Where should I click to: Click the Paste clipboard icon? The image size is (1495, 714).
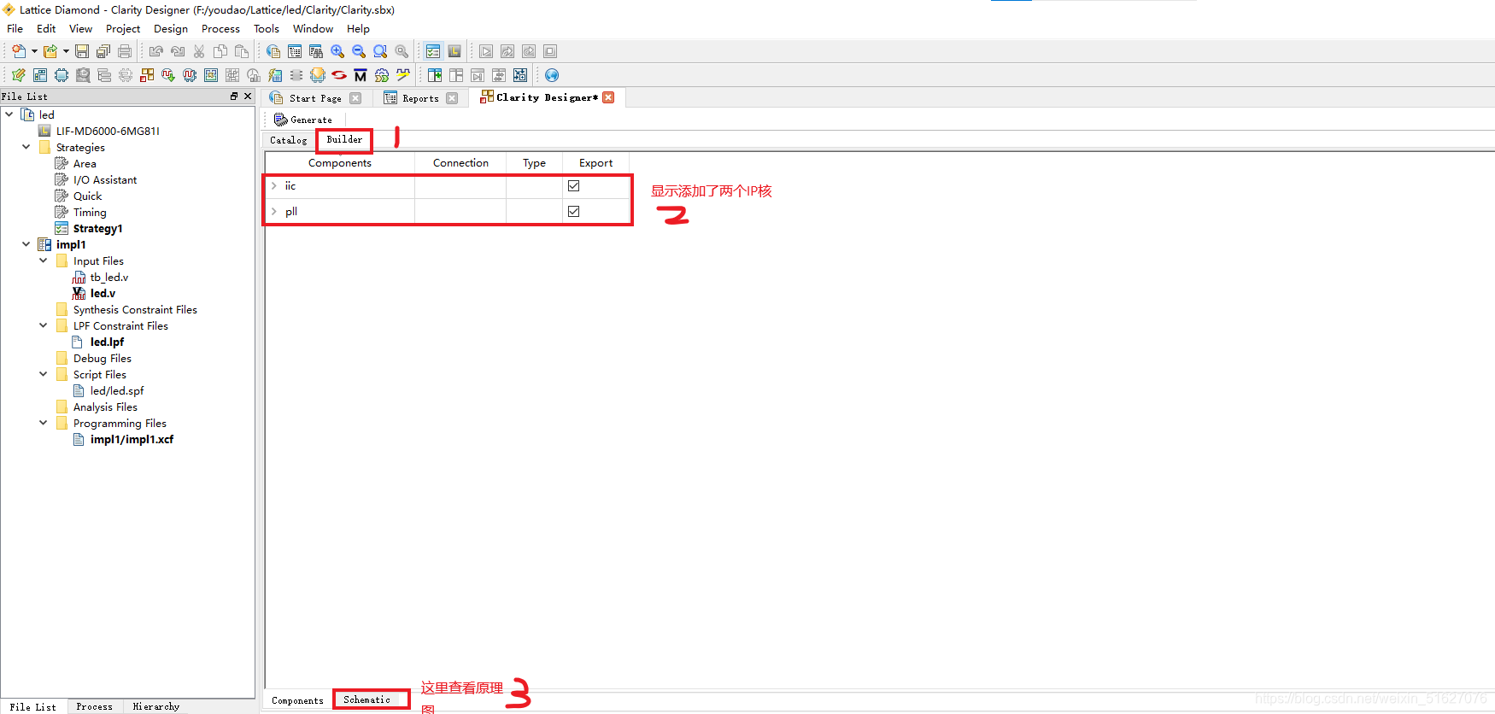point(242,51)
